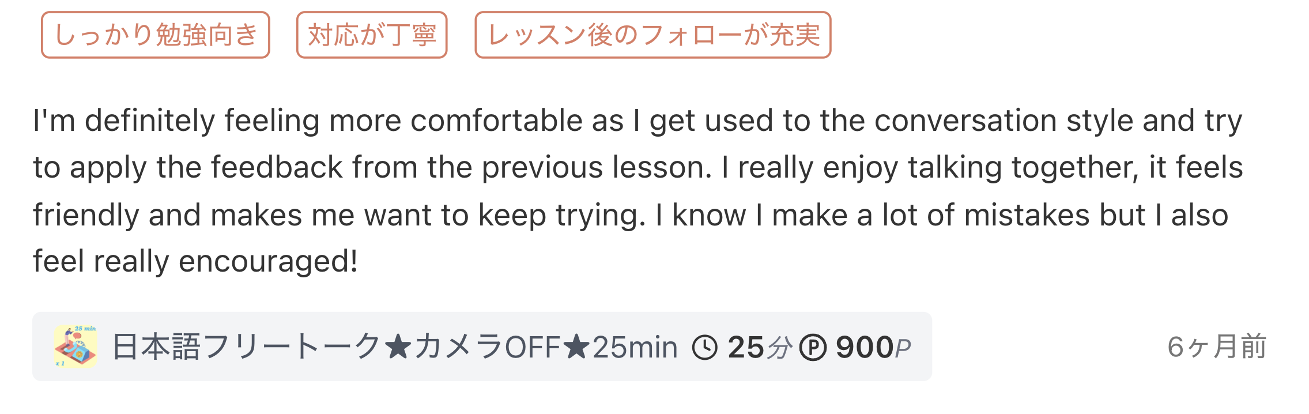The height and width of the screenshot is (414, 1309).
Task: Click the 25分 lesson duration label
Action: [x=760, y=348]
